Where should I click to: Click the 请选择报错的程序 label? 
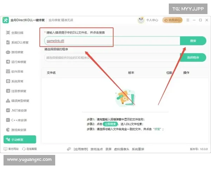point(56,49)
